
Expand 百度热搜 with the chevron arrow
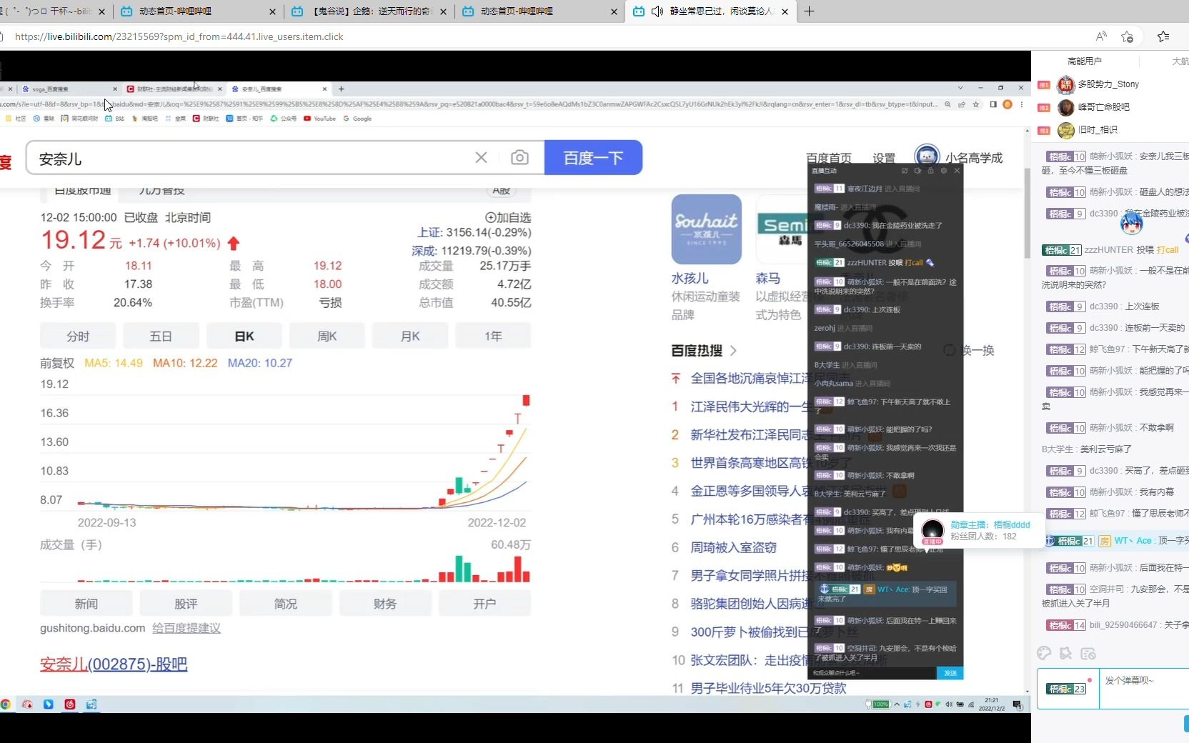tap(733, 351)
